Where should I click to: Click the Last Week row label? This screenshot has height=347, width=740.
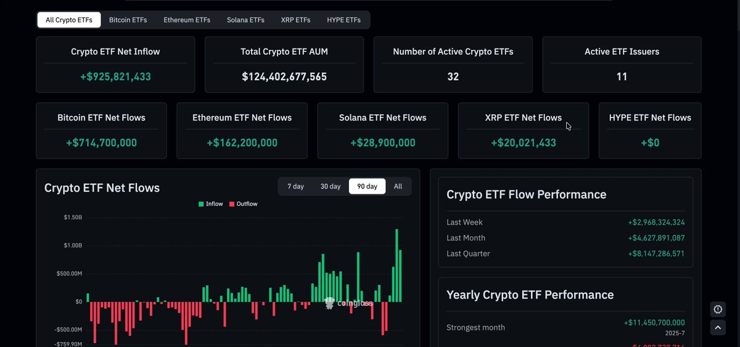pyautogui.click(x=465, y=222)
